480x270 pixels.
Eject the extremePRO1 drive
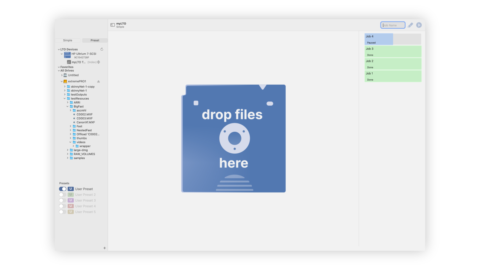click(x=98, y=81)
